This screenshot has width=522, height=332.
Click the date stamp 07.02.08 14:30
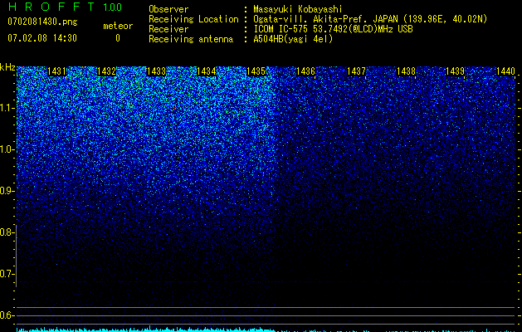42,38
